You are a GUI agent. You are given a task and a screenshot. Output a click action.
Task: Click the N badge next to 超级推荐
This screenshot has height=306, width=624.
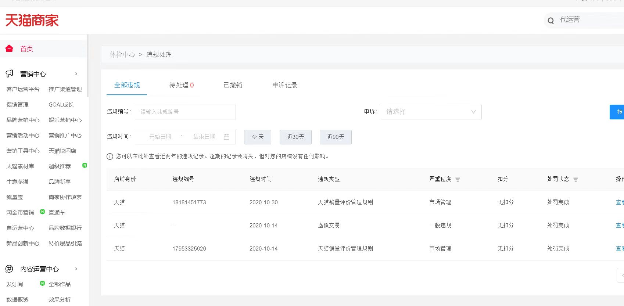pos(85,165)
